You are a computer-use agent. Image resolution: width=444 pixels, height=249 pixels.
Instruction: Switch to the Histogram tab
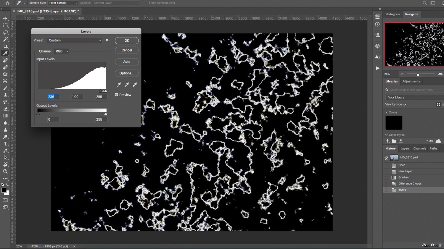[393, 14]
